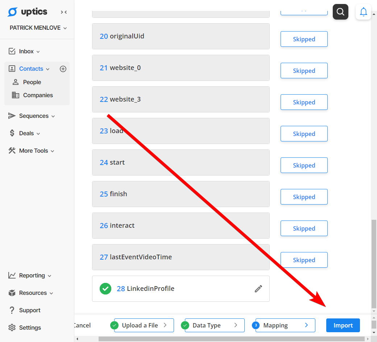Image resolution: width=377 pixels, height=342 pixels.
Task: Click the blue Import button
Action: (x=343, y=325)
